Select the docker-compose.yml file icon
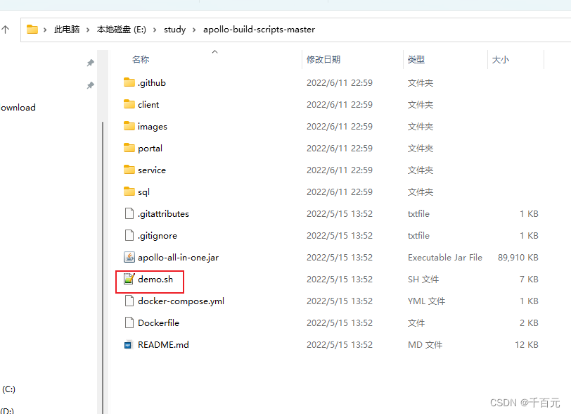571x414 pixels. [129, 301]
